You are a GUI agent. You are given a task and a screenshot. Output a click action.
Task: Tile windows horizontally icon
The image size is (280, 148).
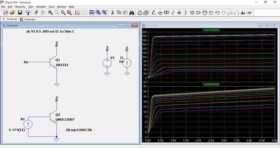pos(92,13)
